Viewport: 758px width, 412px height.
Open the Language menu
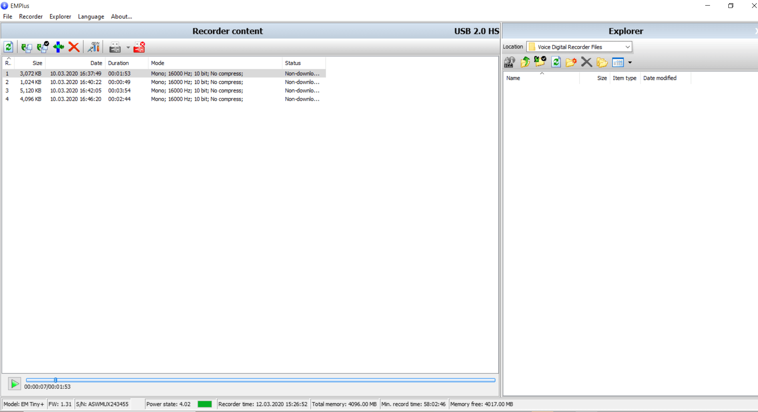pos(91,16)
